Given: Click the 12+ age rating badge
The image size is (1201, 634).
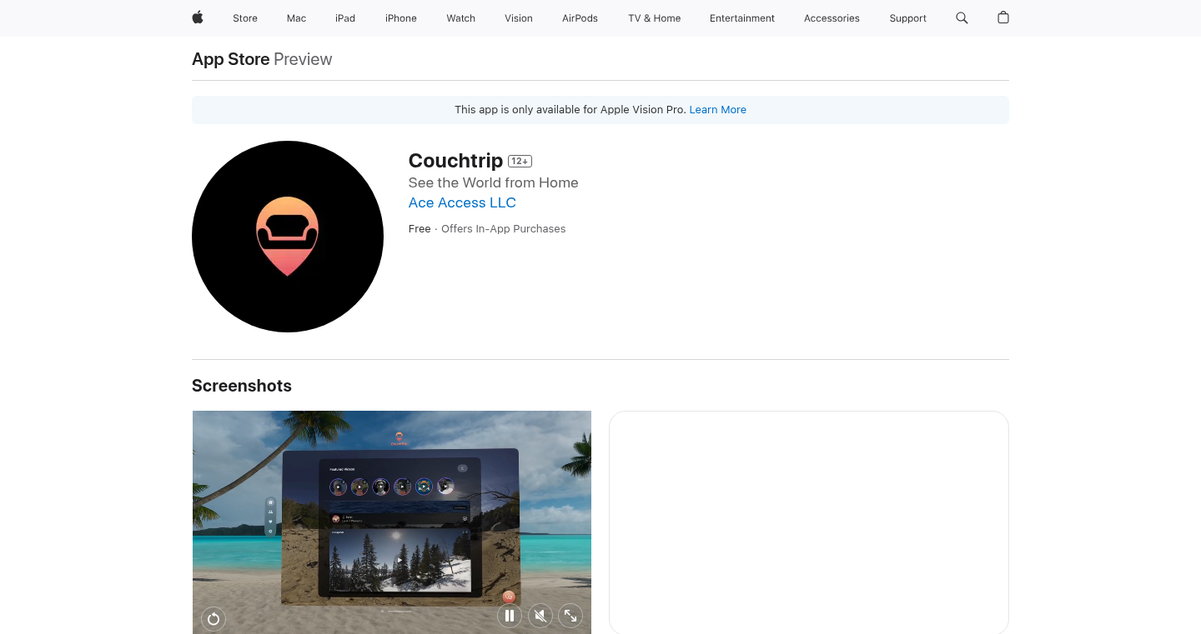Looking at the screenshot, I should 520,162.
